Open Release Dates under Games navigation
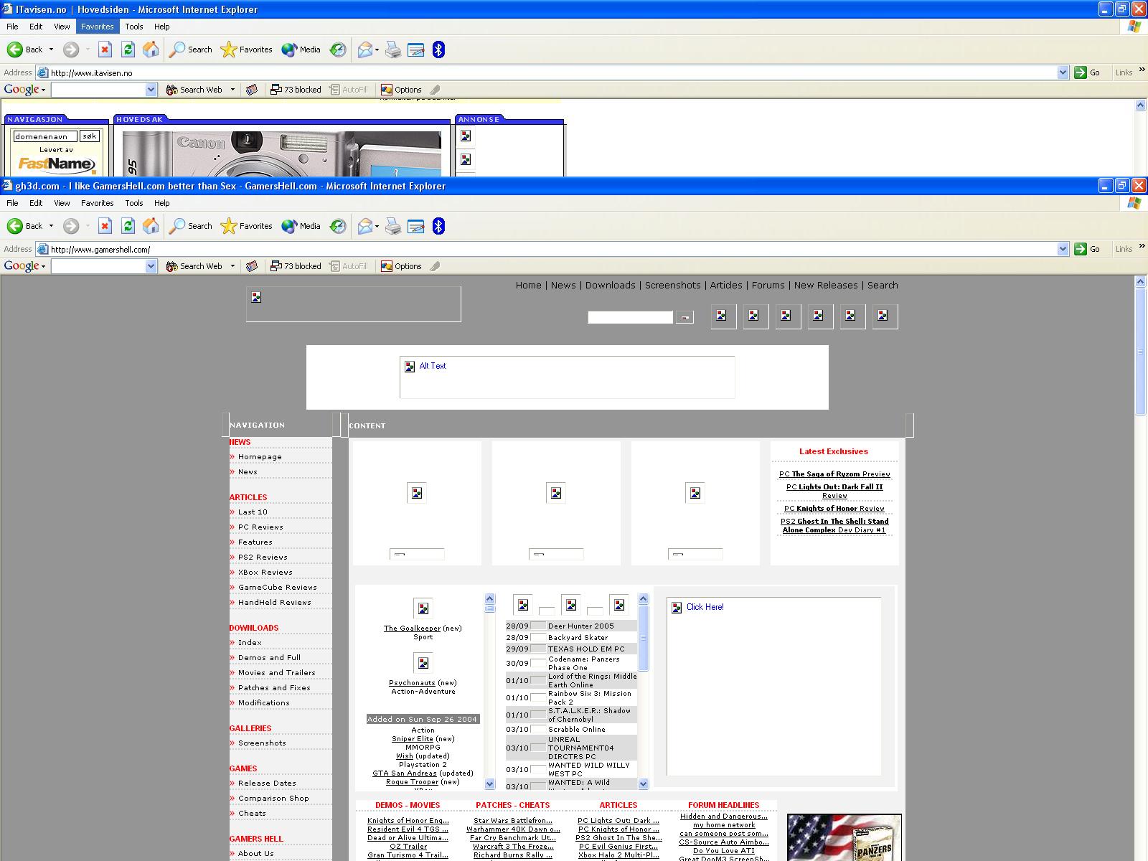Screen dimensions: 1148x861 point(267,783)
